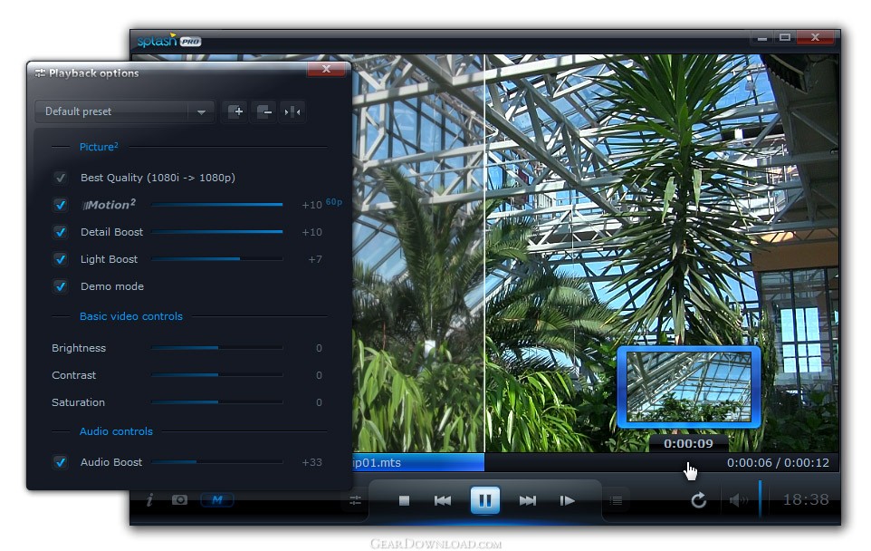Click the Brightness label
This screenshot has height=551, width=871.
click(79, 348)
